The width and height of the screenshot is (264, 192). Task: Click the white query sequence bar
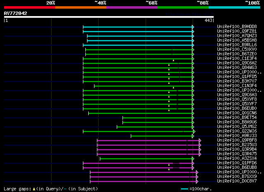click(109, 17)
